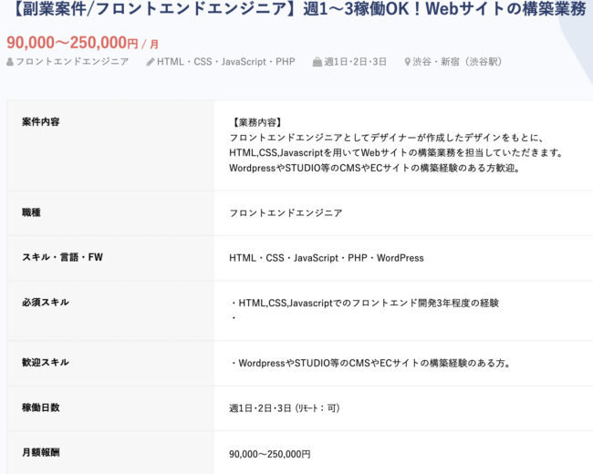Click the 月額報酬 value 90,000〜250,000円
The image size is (593, 474).
click(x=270, y=454)
